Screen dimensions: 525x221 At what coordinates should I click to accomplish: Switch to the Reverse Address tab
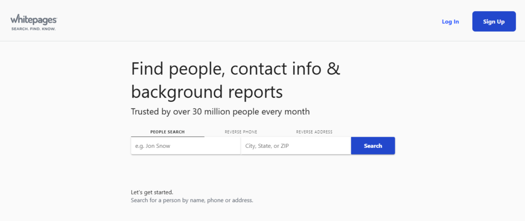[314, 132]
